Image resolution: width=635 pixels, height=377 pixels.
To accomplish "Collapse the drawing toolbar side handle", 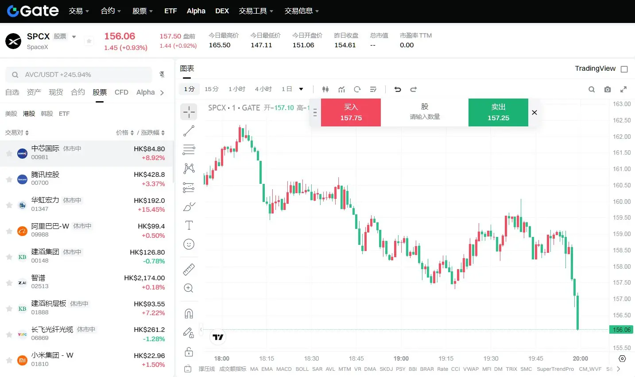I will coord(201,329).
